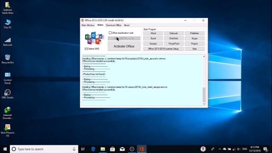Click the log scrollbar up arrow
The height and width of the screenshot is (153, 272).
(x=204, y=57)
